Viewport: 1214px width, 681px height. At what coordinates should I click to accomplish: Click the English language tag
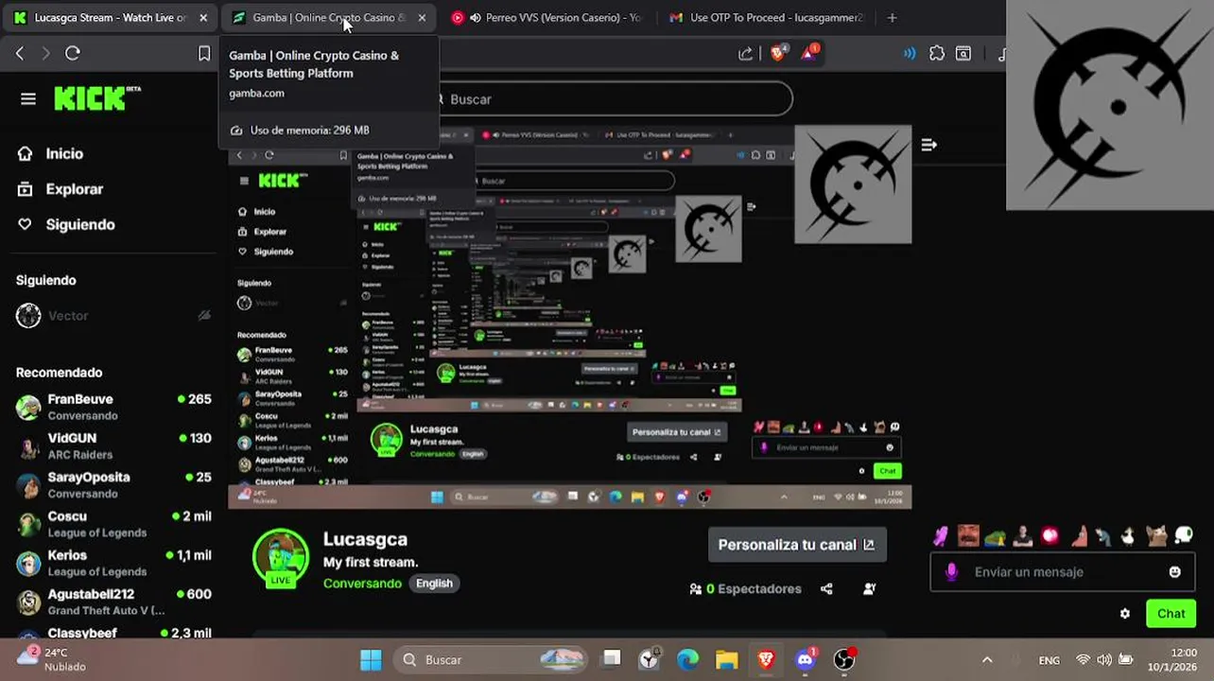434,584
